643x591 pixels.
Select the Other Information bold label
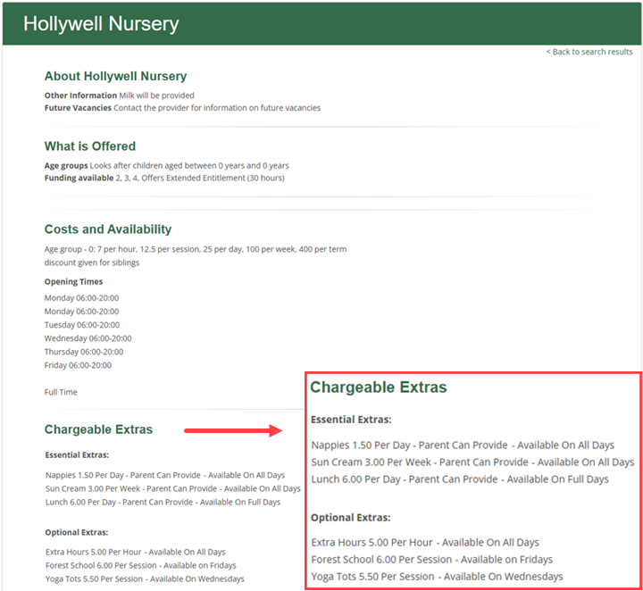pos(80,96)
